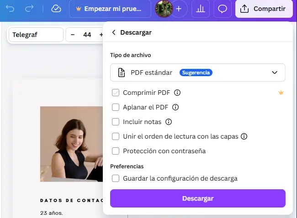Click the undo arrow icon
The image size is (297, 218).
click(11, 9)
